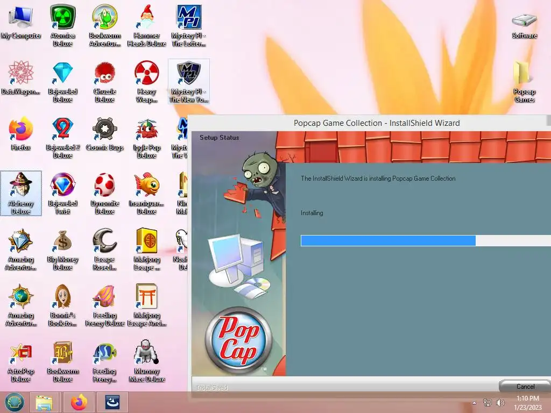Launch Feeding Frenzy Deluxe icon
Viewport: 551px width, 413px height.
(105, 305)
